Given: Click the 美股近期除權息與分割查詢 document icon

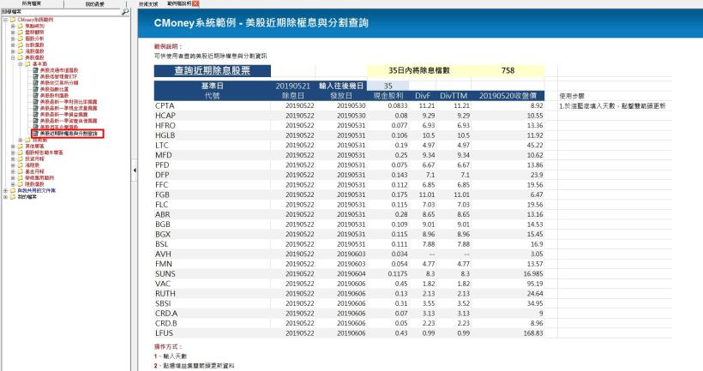Looking at the screenshot, I should pyautogui.click(x=36, y=134).
